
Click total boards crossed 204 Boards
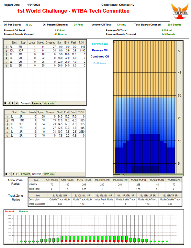click(174, 25)
